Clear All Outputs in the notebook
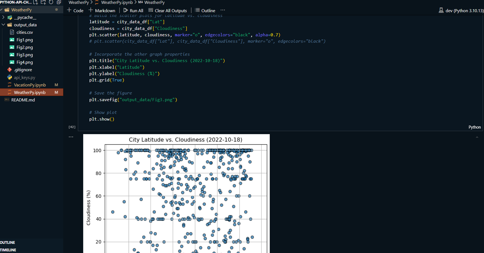This screenshot has height=253, width=484. 168,11
